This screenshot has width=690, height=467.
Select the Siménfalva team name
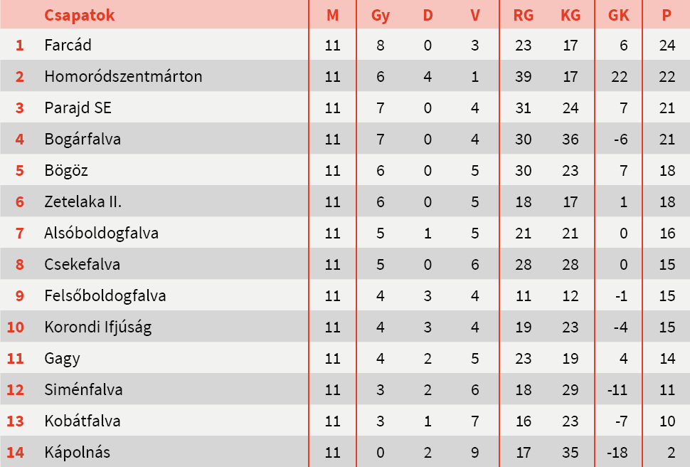pyautogui.click(x=83, y=389)
